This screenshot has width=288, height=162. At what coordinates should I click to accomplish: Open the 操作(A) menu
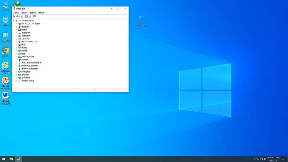coord(24,13)
